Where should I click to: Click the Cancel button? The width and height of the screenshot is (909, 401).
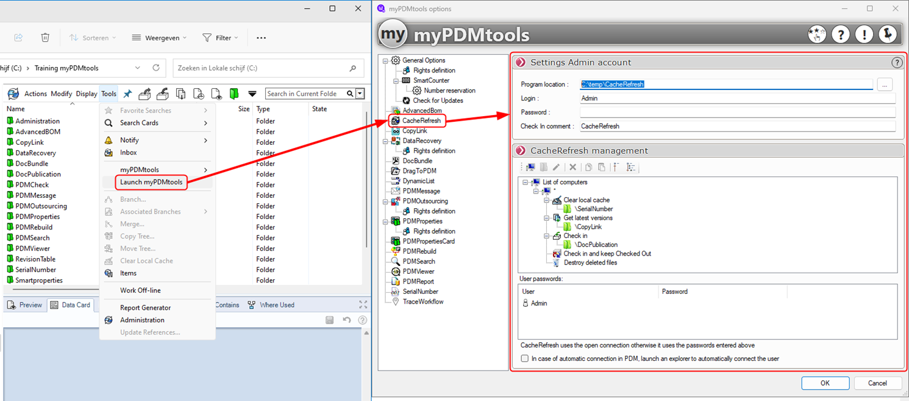[x=877, y=383]
